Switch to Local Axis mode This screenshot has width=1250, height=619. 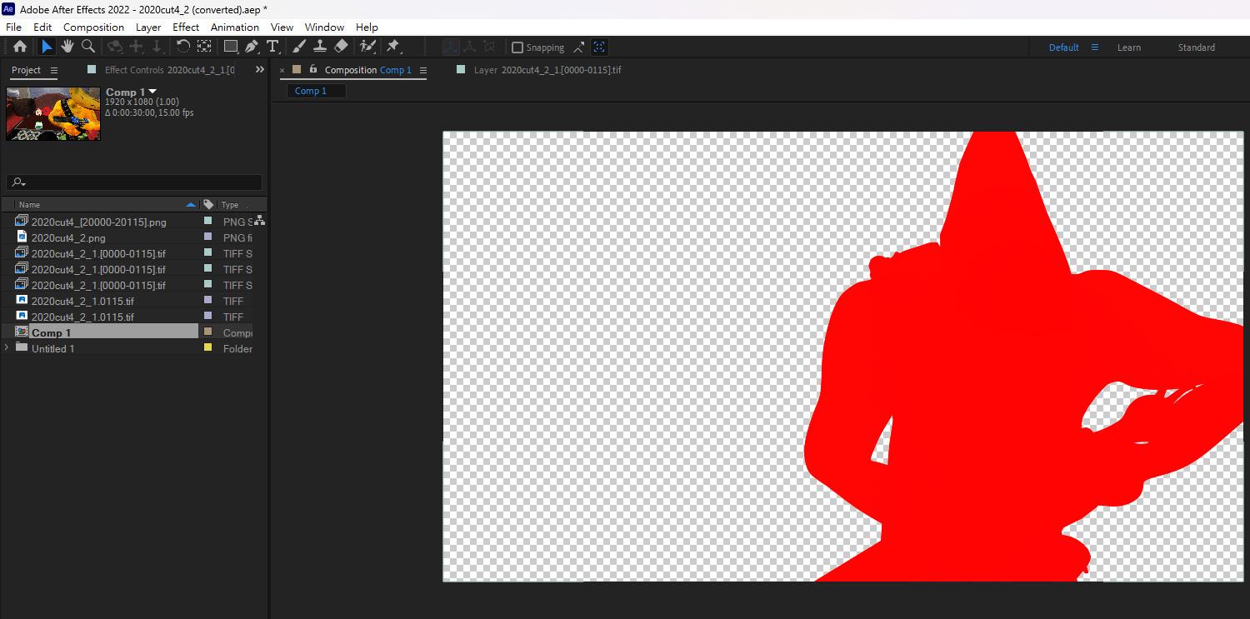(450, 47)
